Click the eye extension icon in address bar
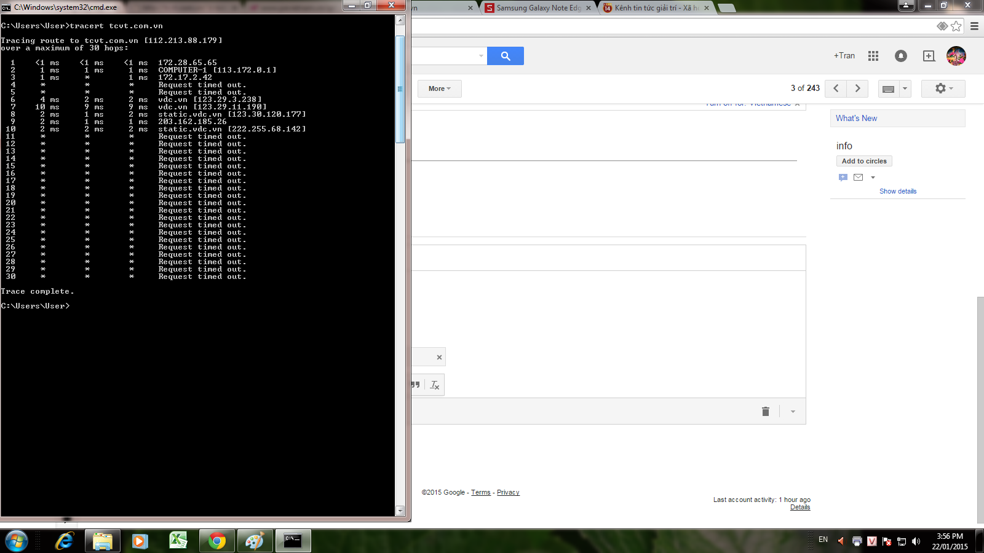The height and width of the screenshot is (553, 984). click(942, 26)
